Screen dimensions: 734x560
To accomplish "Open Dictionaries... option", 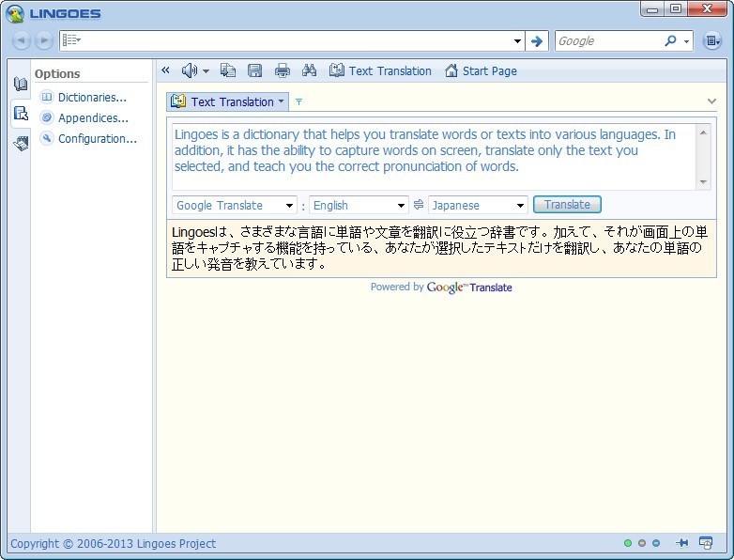I will click(92, 98).
